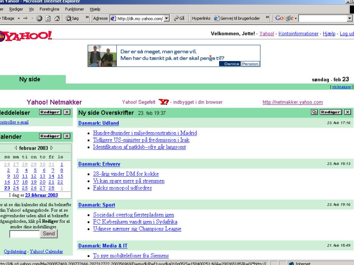
Task: Select the Ny side tab
Action: pos(30,79)
